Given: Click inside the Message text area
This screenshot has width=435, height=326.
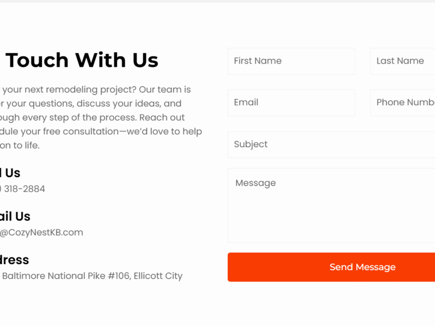Looking at the screenshot, I should pyautogui.click(x=331, y=205).
